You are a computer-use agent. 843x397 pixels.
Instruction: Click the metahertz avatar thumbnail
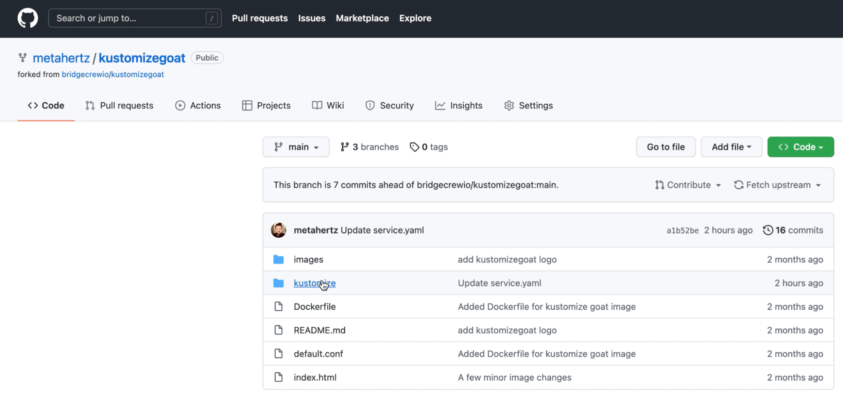[278, 230]
